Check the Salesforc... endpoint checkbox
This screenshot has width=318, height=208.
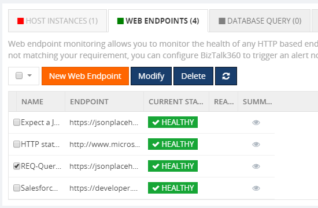17,188
